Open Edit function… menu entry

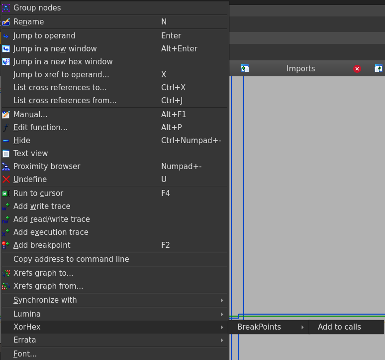tap(114, 128)
